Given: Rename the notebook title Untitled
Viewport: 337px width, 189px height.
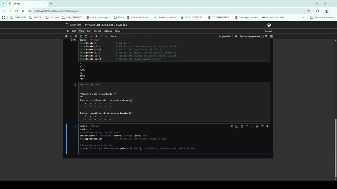Looking at the screenshot, I should pyautogui.click(x=89, y=25).
